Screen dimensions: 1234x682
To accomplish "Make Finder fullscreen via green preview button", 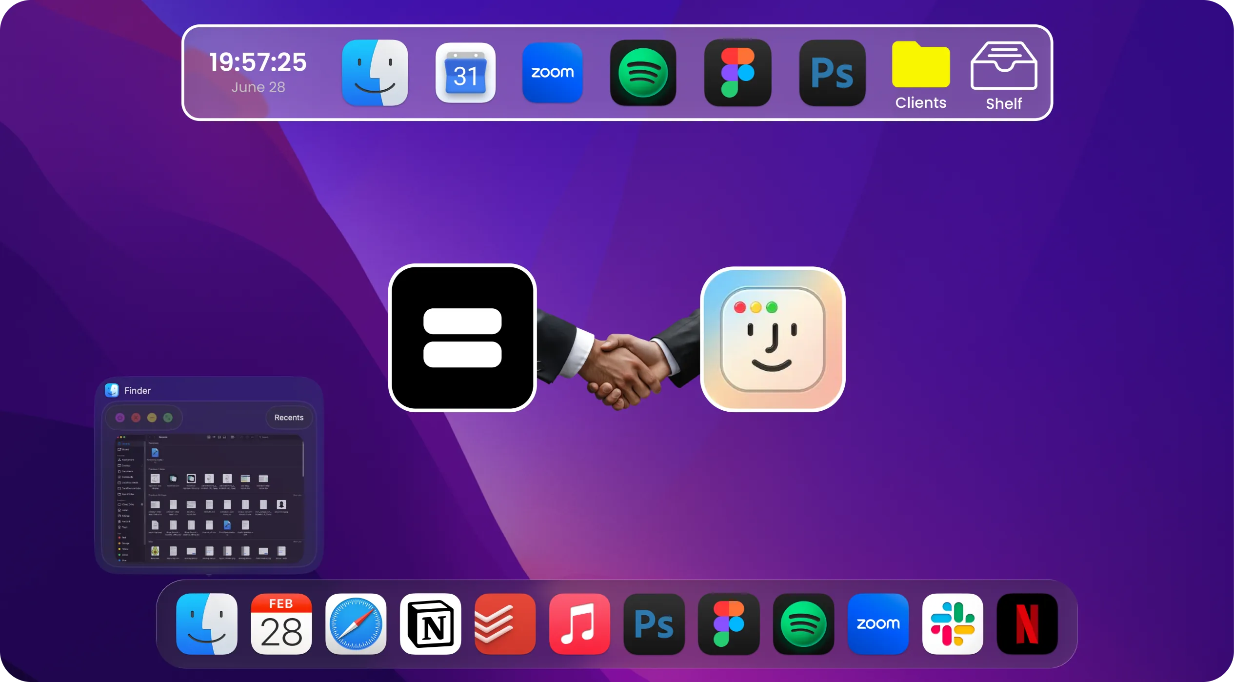I will pyautogui.click(x=168, y=418).
